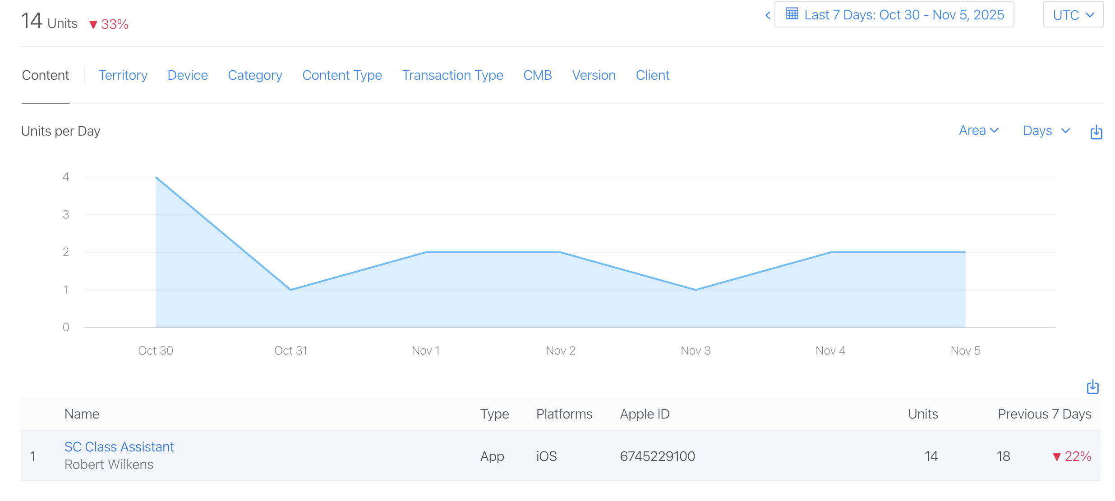
Task: Select the CMB tab
Action: (537, 75)
